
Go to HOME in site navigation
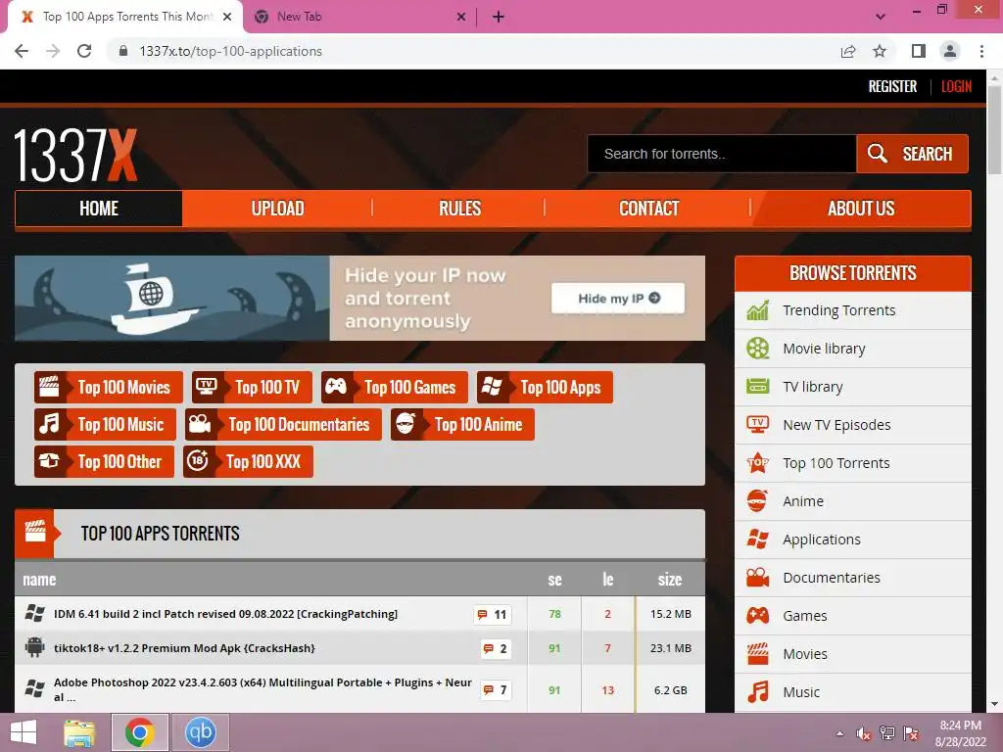99,209
